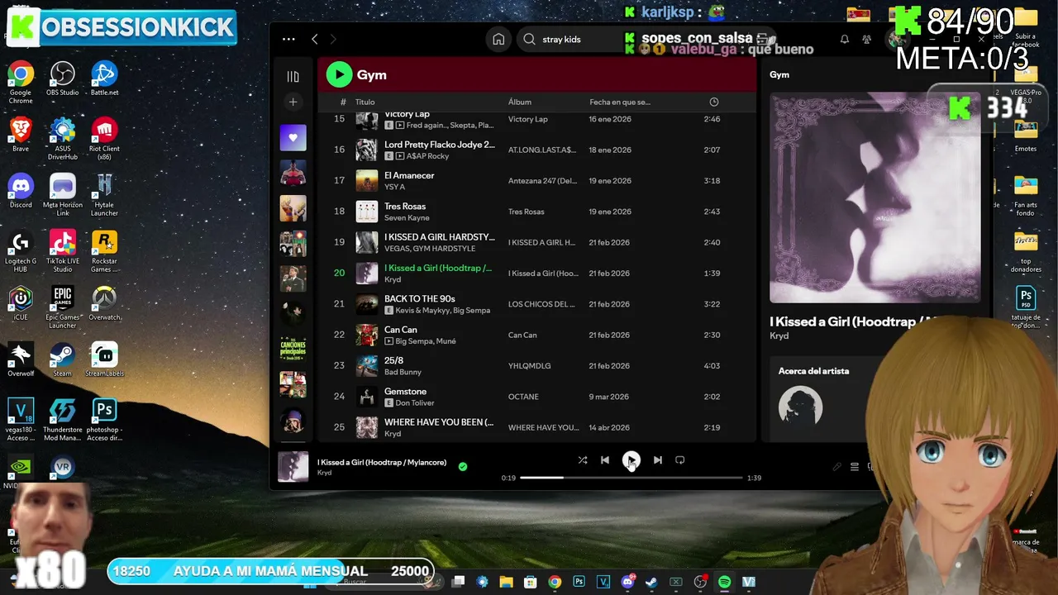Click the Spotify search field
The width and height of the screenshot is (1058, 595).
pyautogui.click(x=570, y=39)
